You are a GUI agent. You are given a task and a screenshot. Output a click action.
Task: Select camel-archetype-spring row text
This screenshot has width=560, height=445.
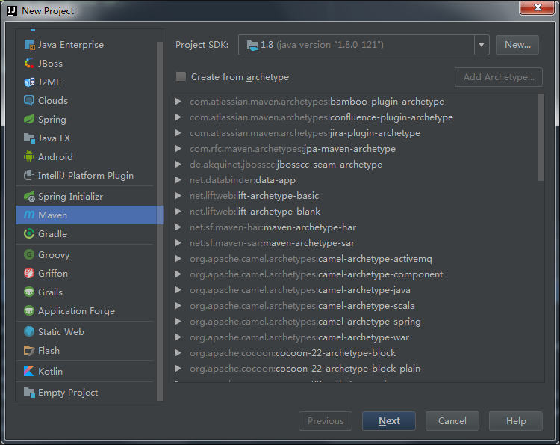(x=305, y=322)
